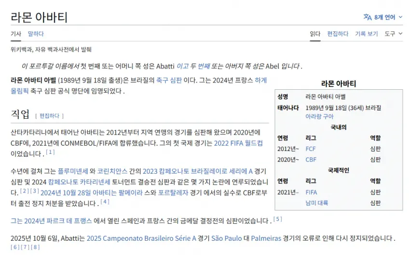Image resolution: width=410 pixels, height=261 pixels.
Task: Click the 2021년– cell in infobox
Action: pyautogui.click(x=288, y=192)
